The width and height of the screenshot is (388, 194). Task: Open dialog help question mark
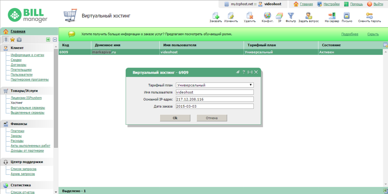244,72
